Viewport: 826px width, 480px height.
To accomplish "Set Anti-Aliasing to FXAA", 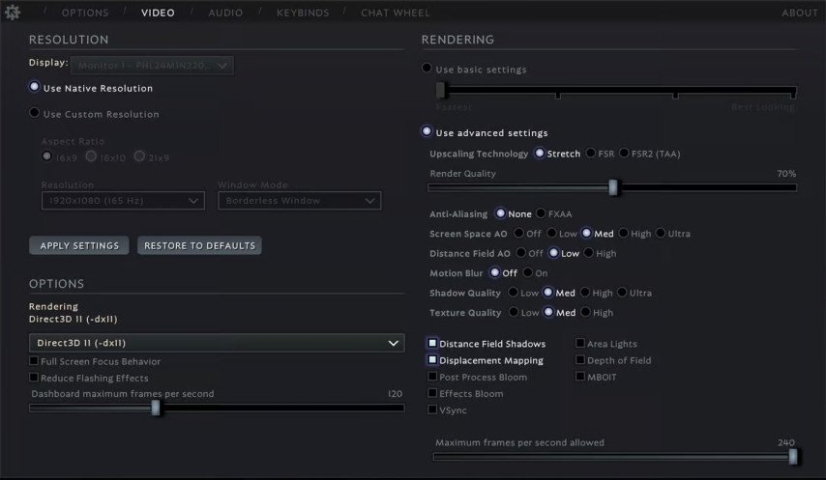I will tap(541, 213).
